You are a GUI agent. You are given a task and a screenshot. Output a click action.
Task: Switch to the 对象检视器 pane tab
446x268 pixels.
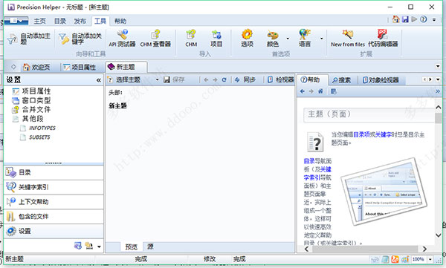(381, 80)
